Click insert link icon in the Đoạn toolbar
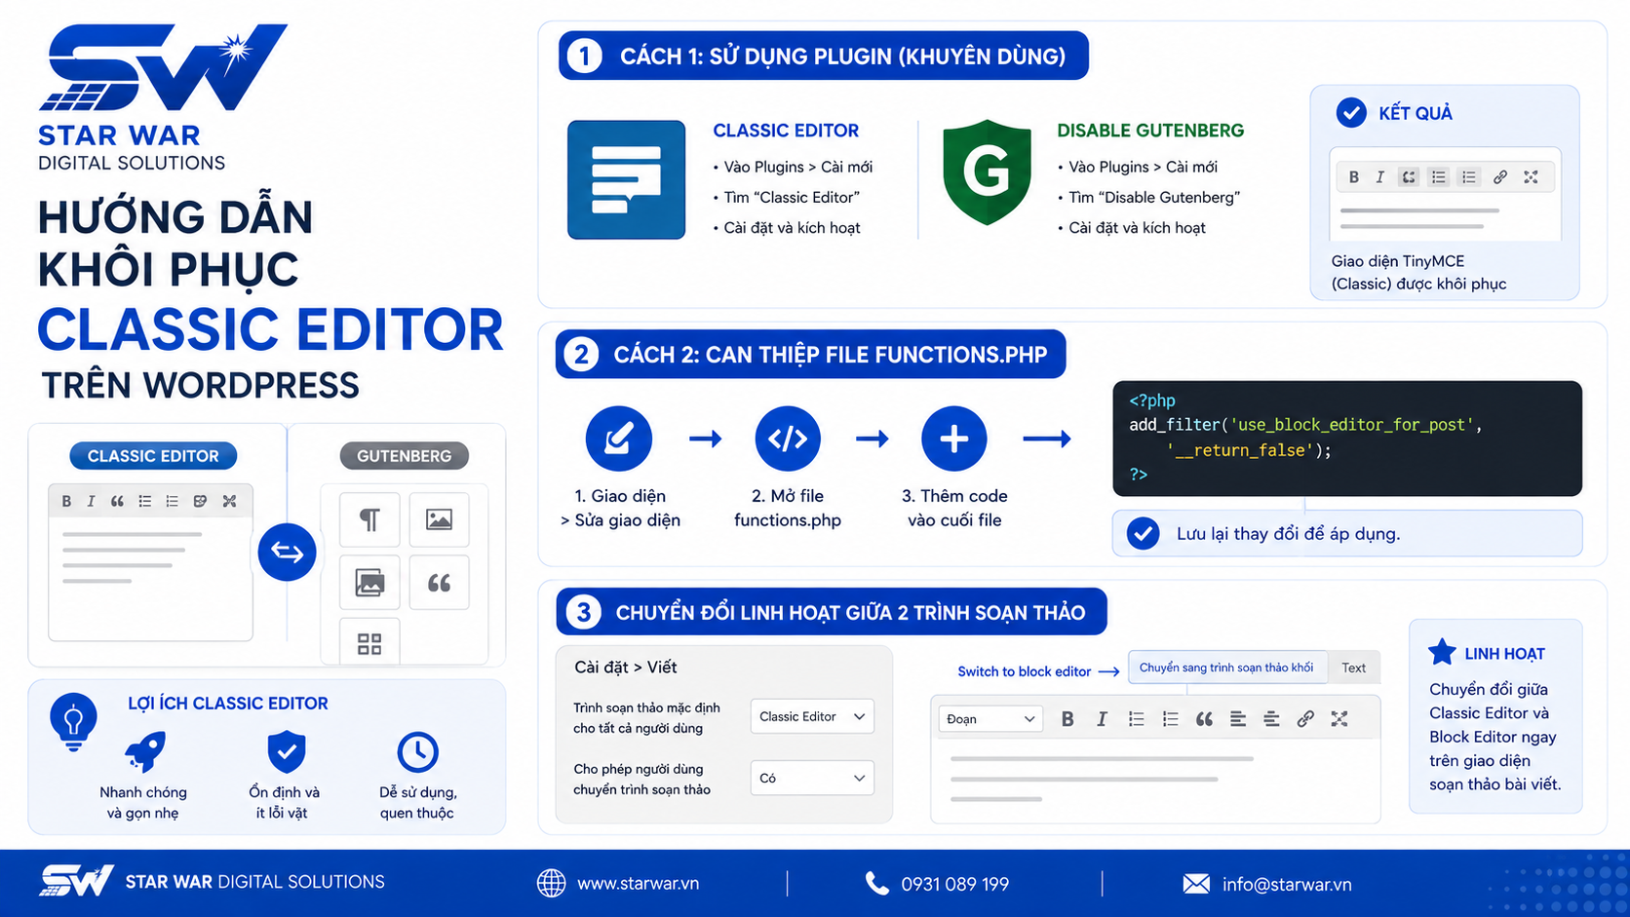 [x=1305, y=719]
